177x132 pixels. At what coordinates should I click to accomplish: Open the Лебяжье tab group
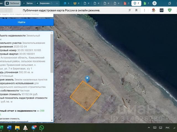[x=12, y=3]
